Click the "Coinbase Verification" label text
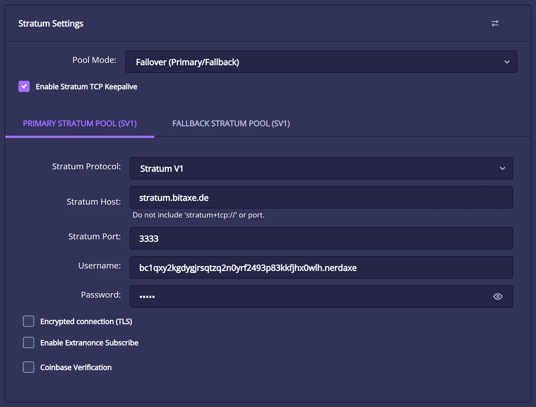 (76, 367)
